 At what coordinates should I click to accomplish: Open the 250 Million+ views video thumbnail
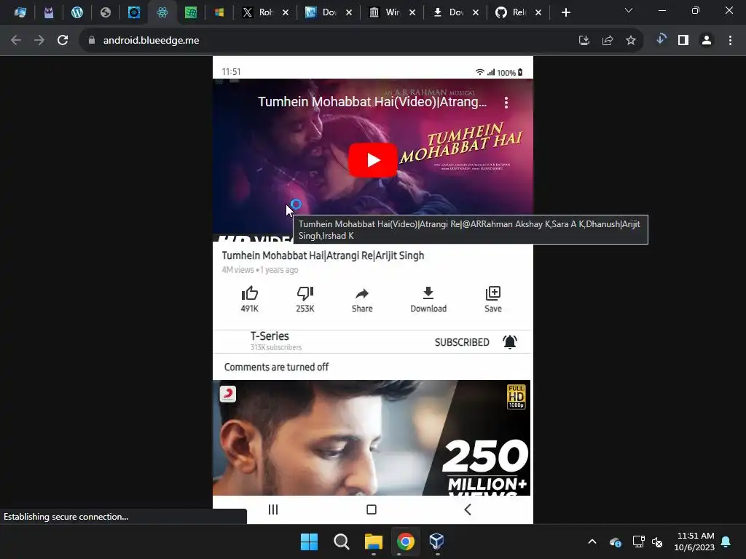click(x=371, y=437)
